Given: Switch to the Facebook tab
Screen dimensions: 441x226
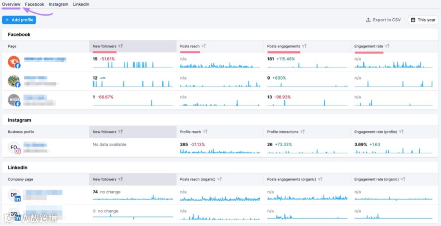Looking at the screenshot, I should [x=35, y=4].
